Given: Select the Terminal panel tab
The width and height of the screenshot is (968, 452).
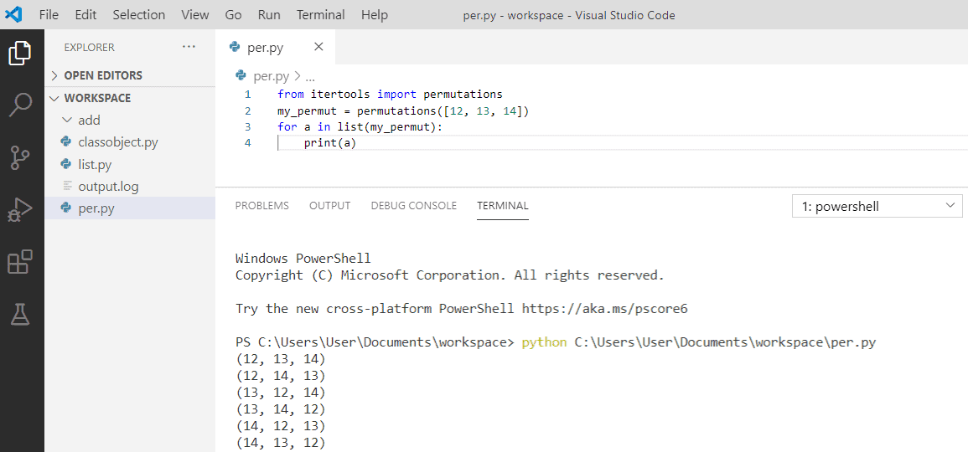Looking at the screenshot, I should [503, 206].
